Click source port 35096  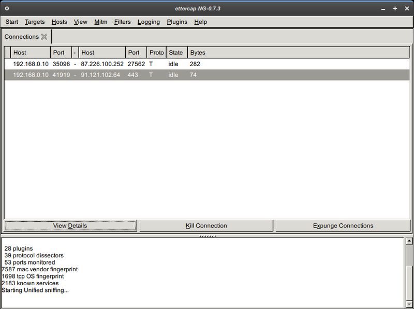click(x=61, y=64)
